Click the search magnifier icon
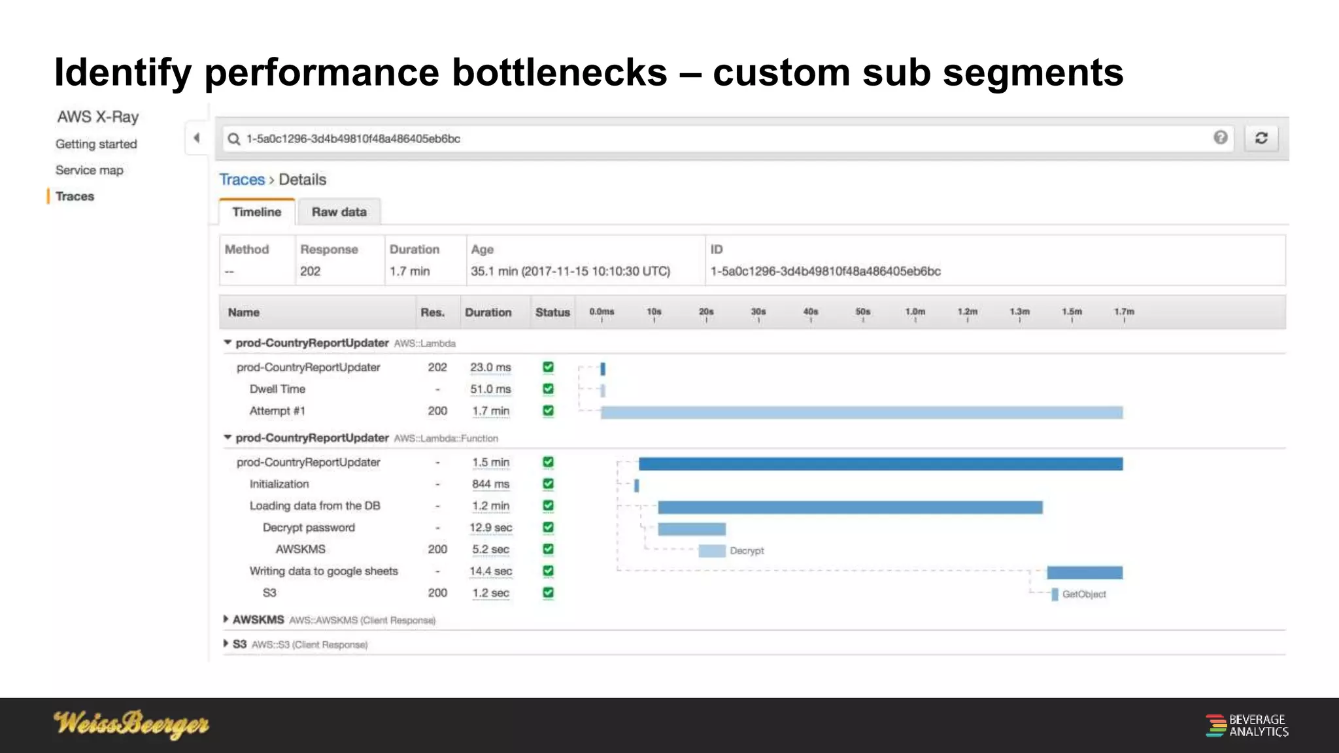 (233, 139)
